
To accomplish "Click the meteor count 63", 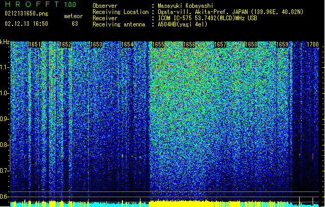I will tap(75, 24).
